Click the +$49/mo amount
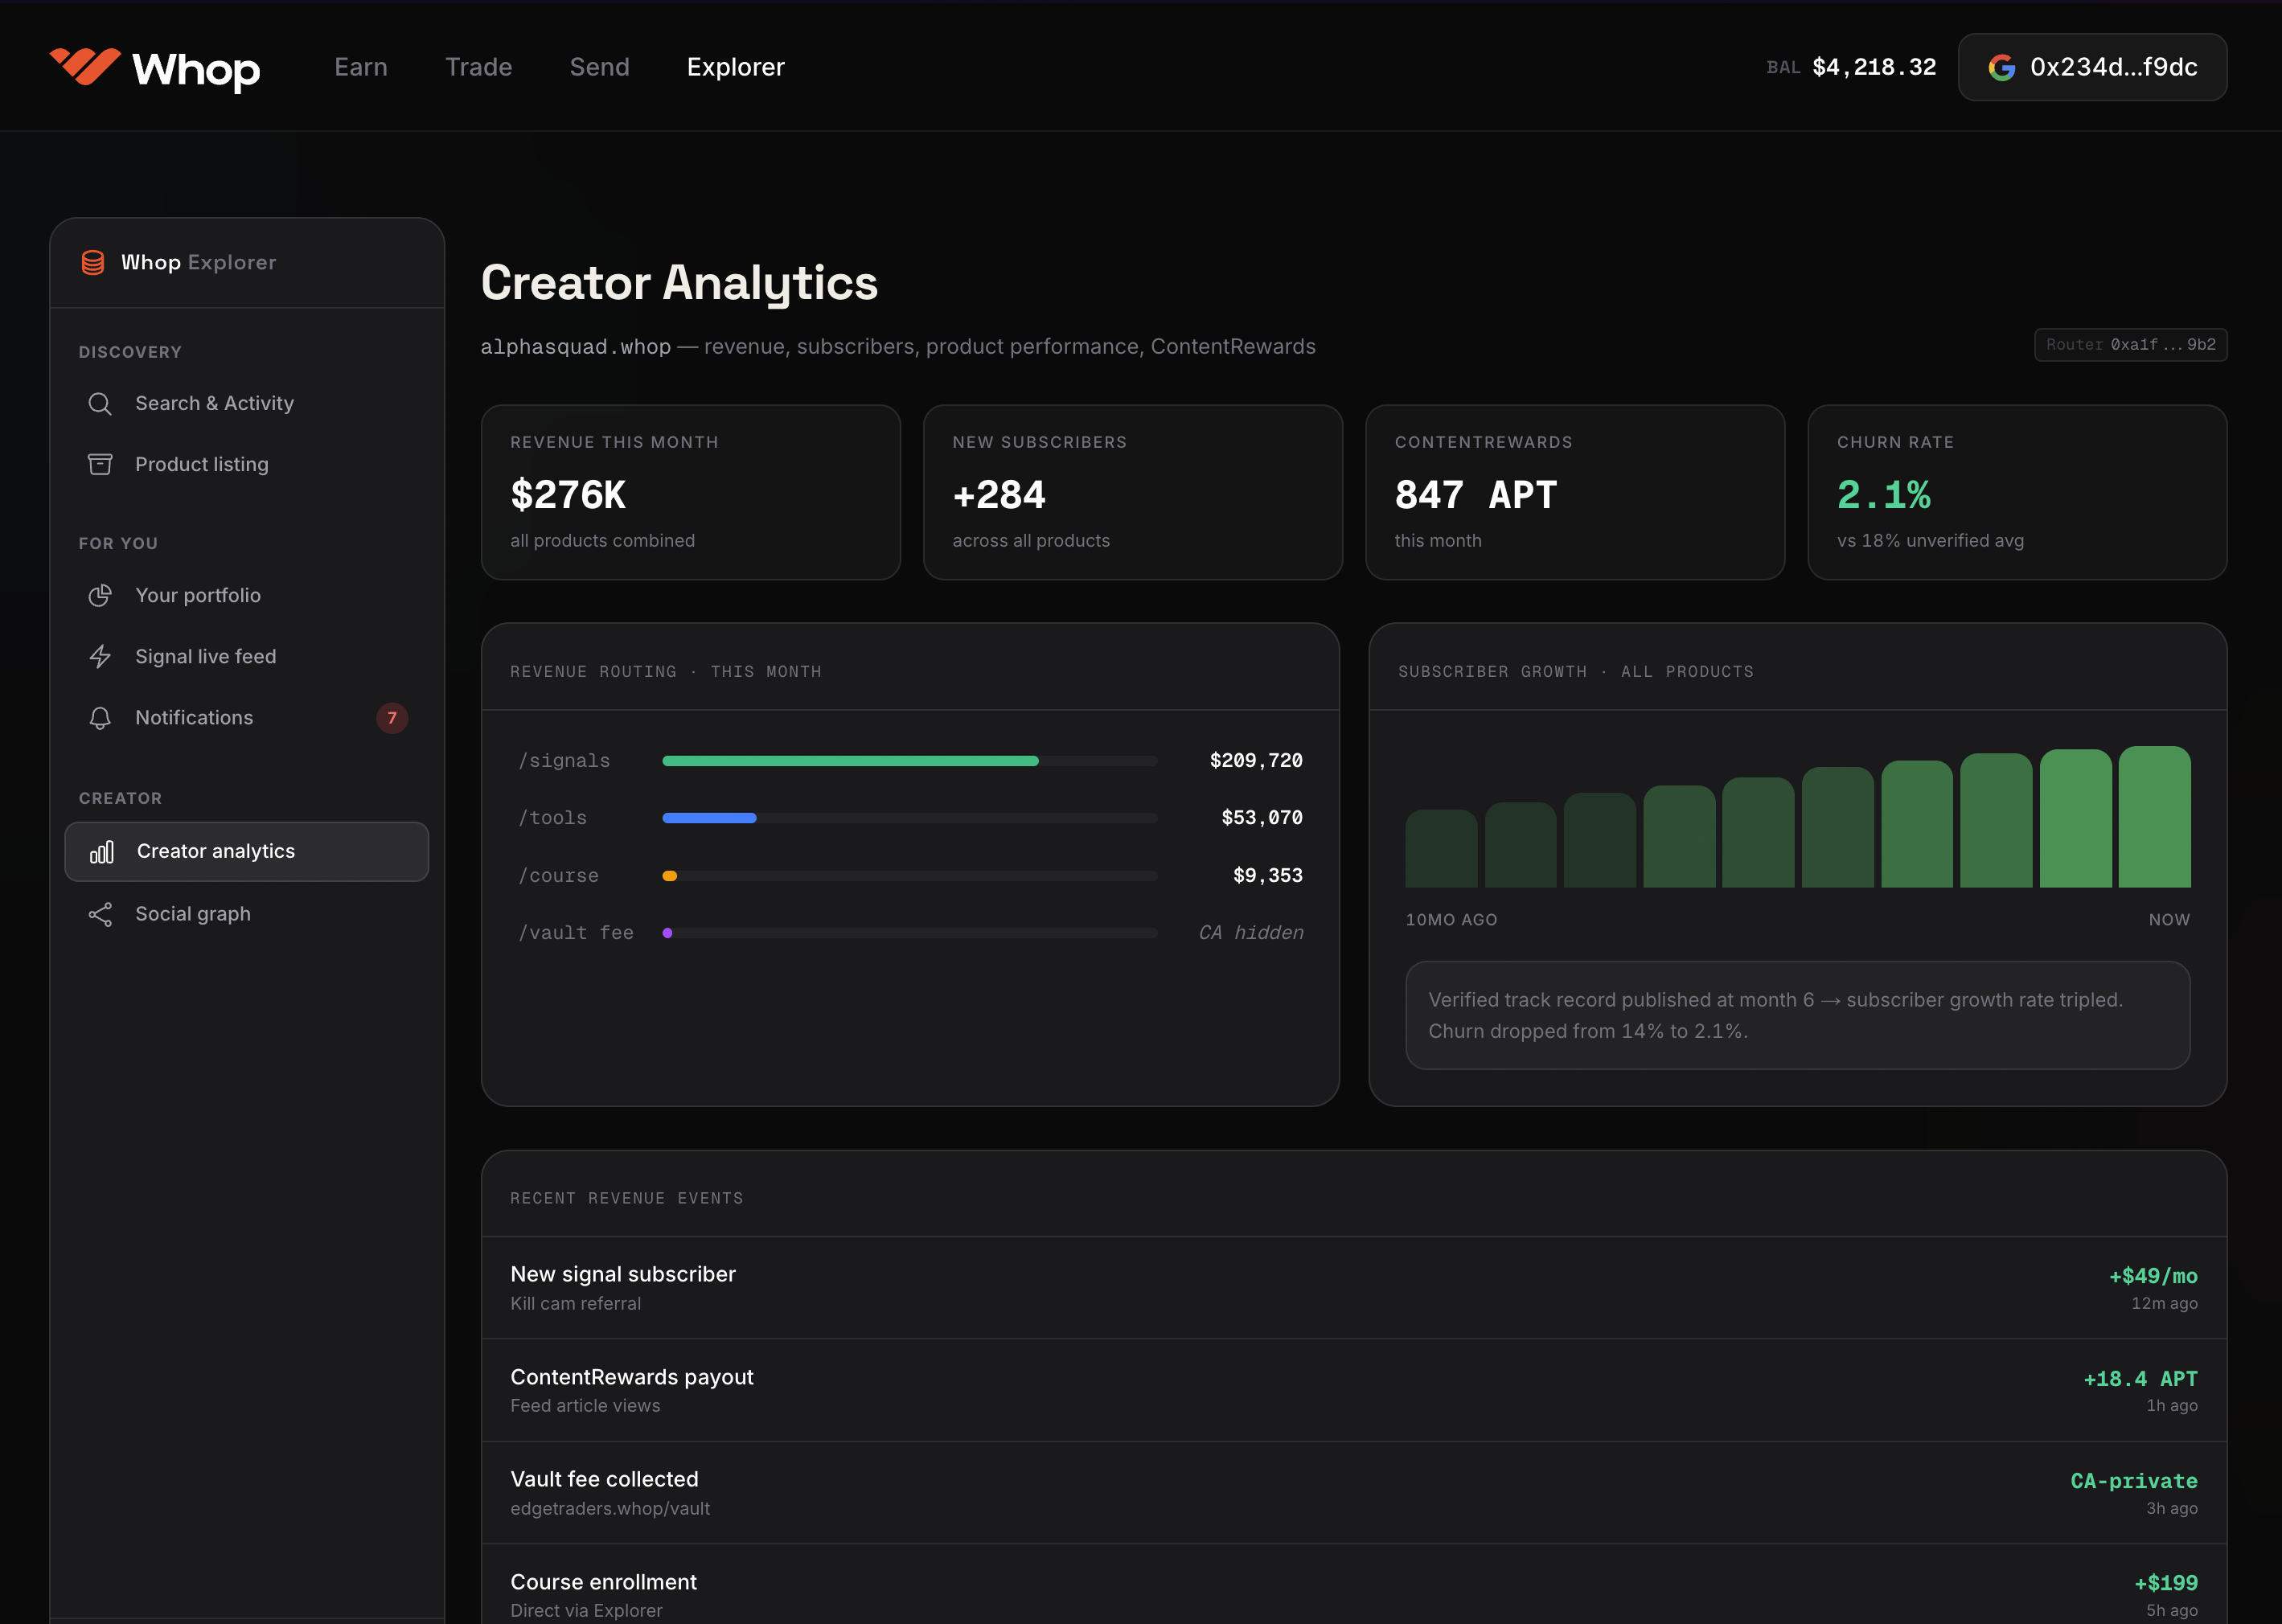This screenshot has height=1624, width=2282. (x=2153, y=1275)
